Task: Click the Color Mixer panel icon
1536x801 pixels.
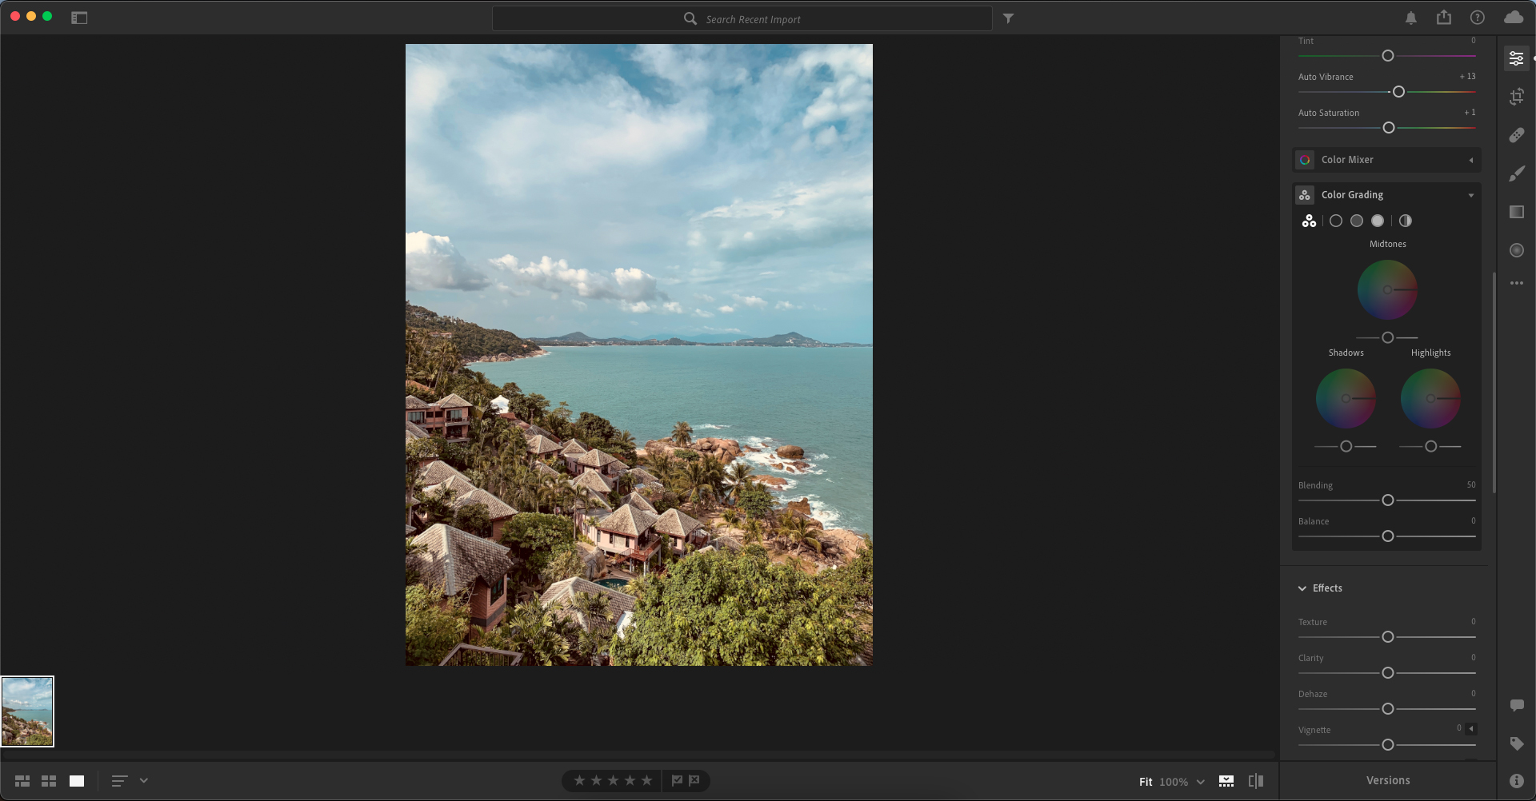Action: tap(1305, 160)
